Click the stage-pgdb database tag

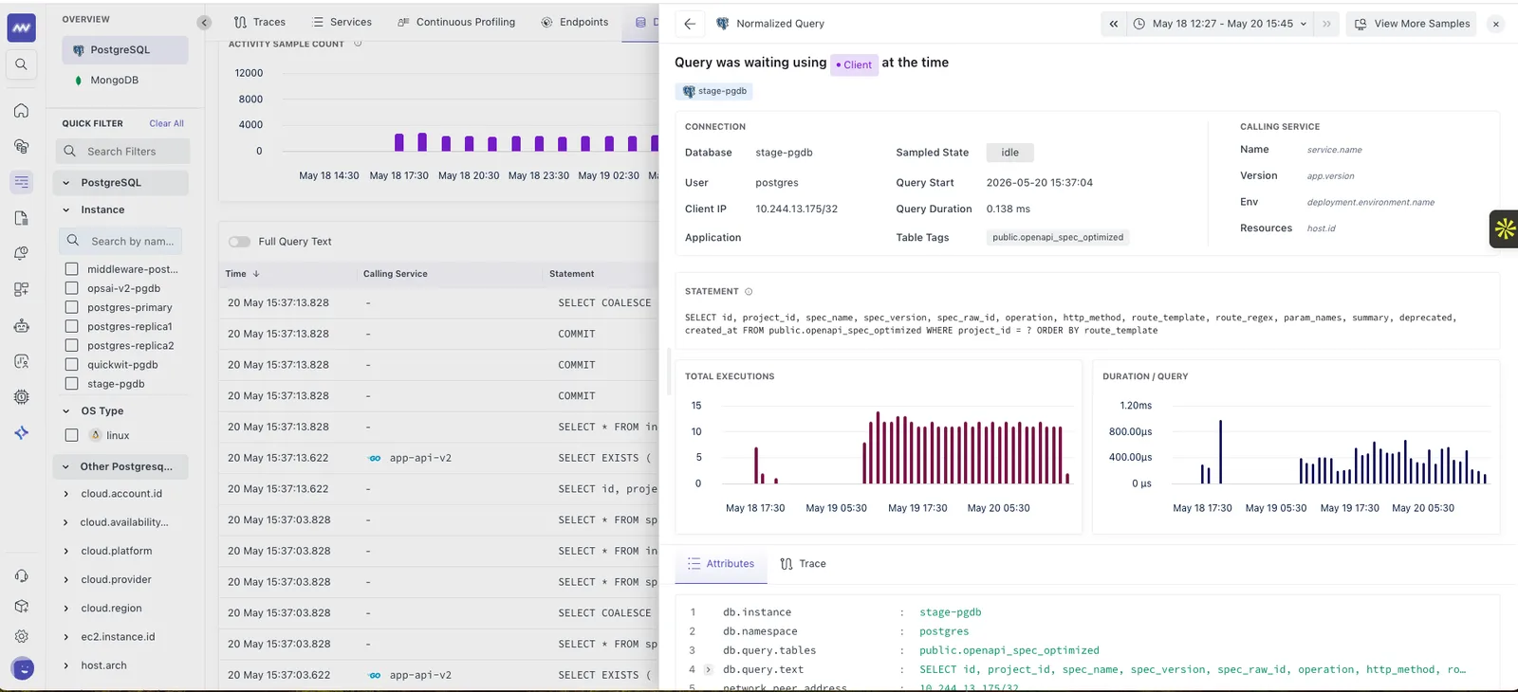pos(714,91)
